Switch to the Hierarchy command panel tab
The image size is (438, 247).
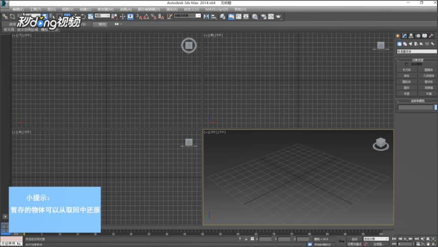pyautogui.click(x=411, y=36)
